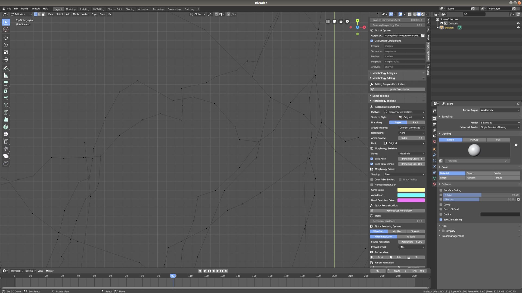Disable the Build Axon checkbox

point(372,159)
